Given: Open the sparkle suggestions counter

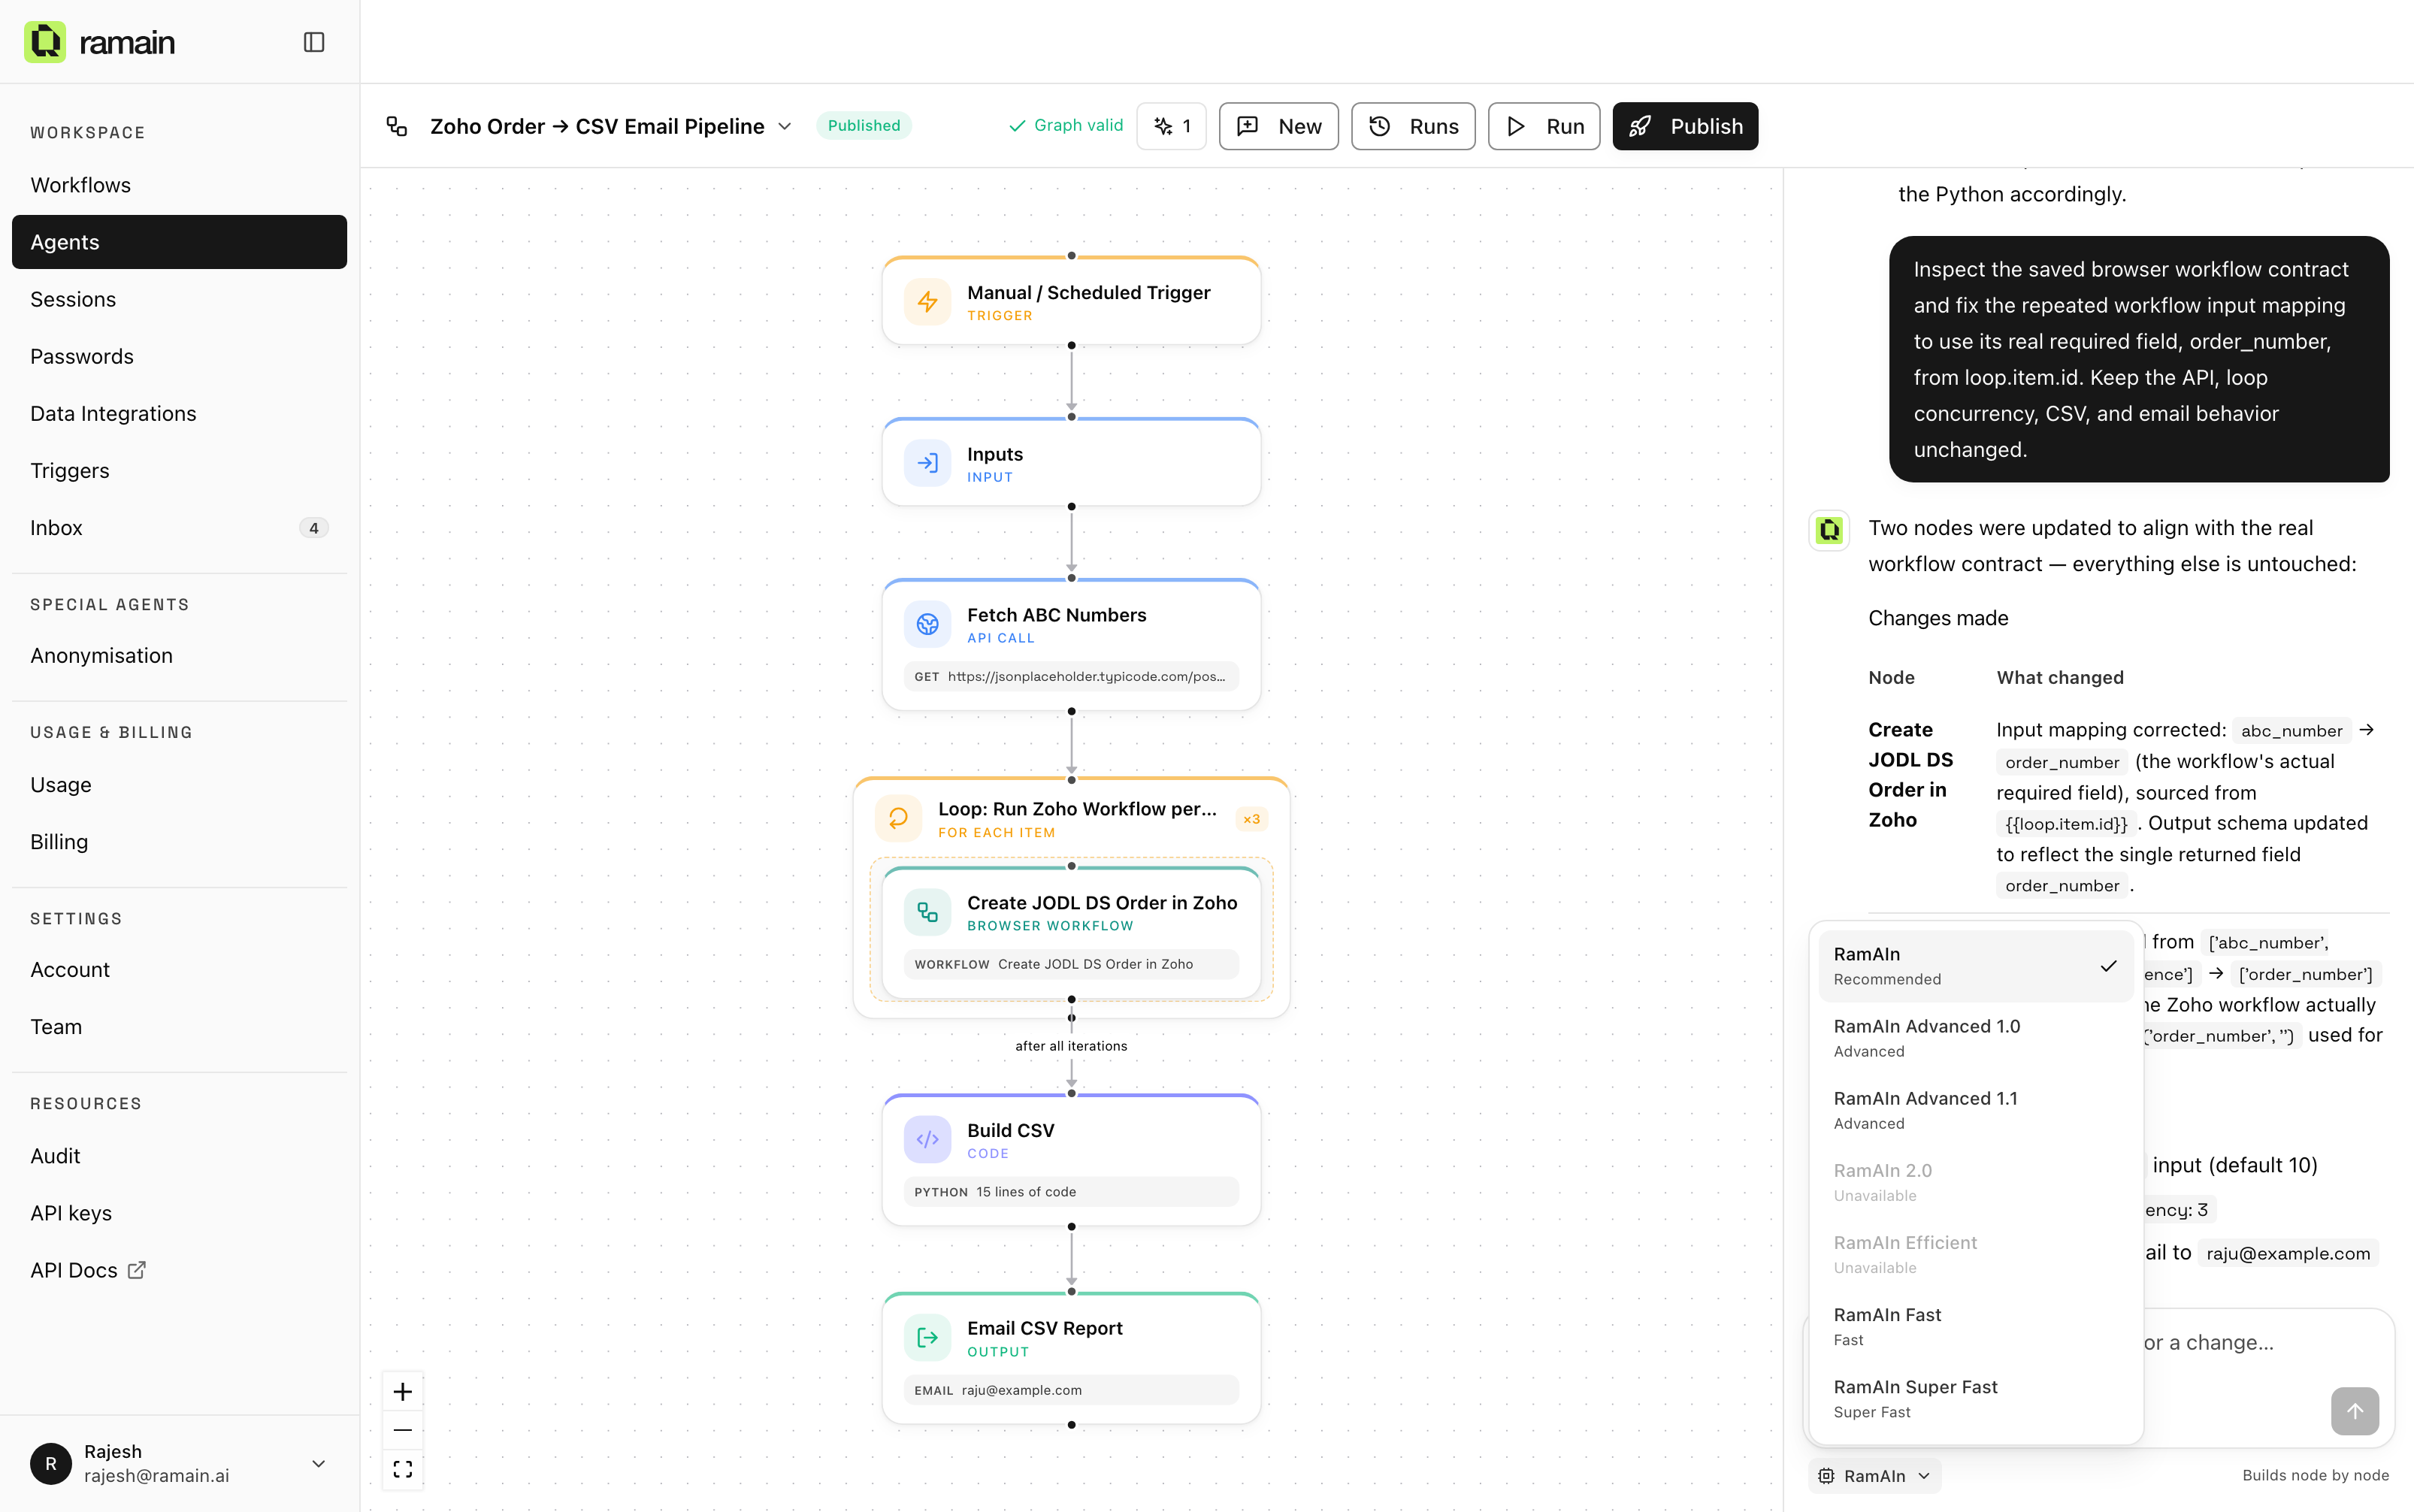Looking at the screenshot, I should [1172, 126].
